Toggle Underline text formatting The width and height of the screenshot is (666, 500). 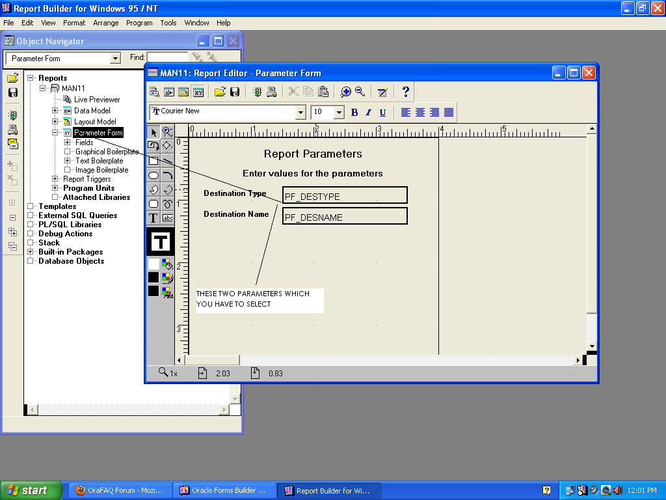tap(382, 113)
